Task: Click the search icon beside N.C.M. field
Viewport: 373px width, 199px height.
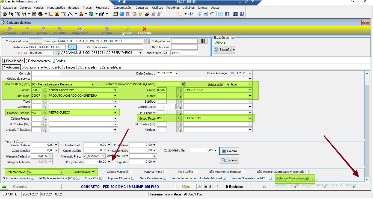Action: pyautogui.click(x=57, y=53)
